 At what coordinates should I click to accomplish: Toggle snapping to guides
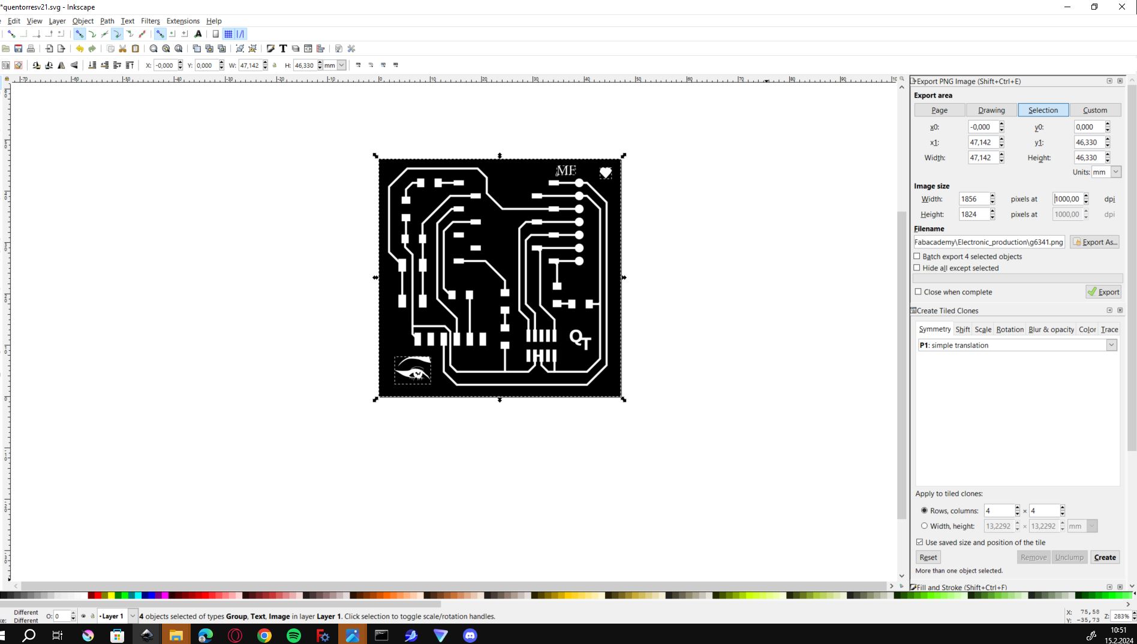tap(241, 34)
